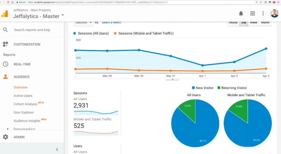Open the Active Users report
The width and height of the screenshot is (281, 154).
[23, 95]
